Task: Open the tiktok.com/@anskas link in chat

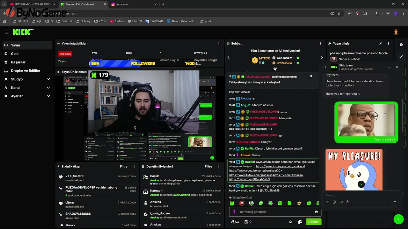Action: point(251,175)
